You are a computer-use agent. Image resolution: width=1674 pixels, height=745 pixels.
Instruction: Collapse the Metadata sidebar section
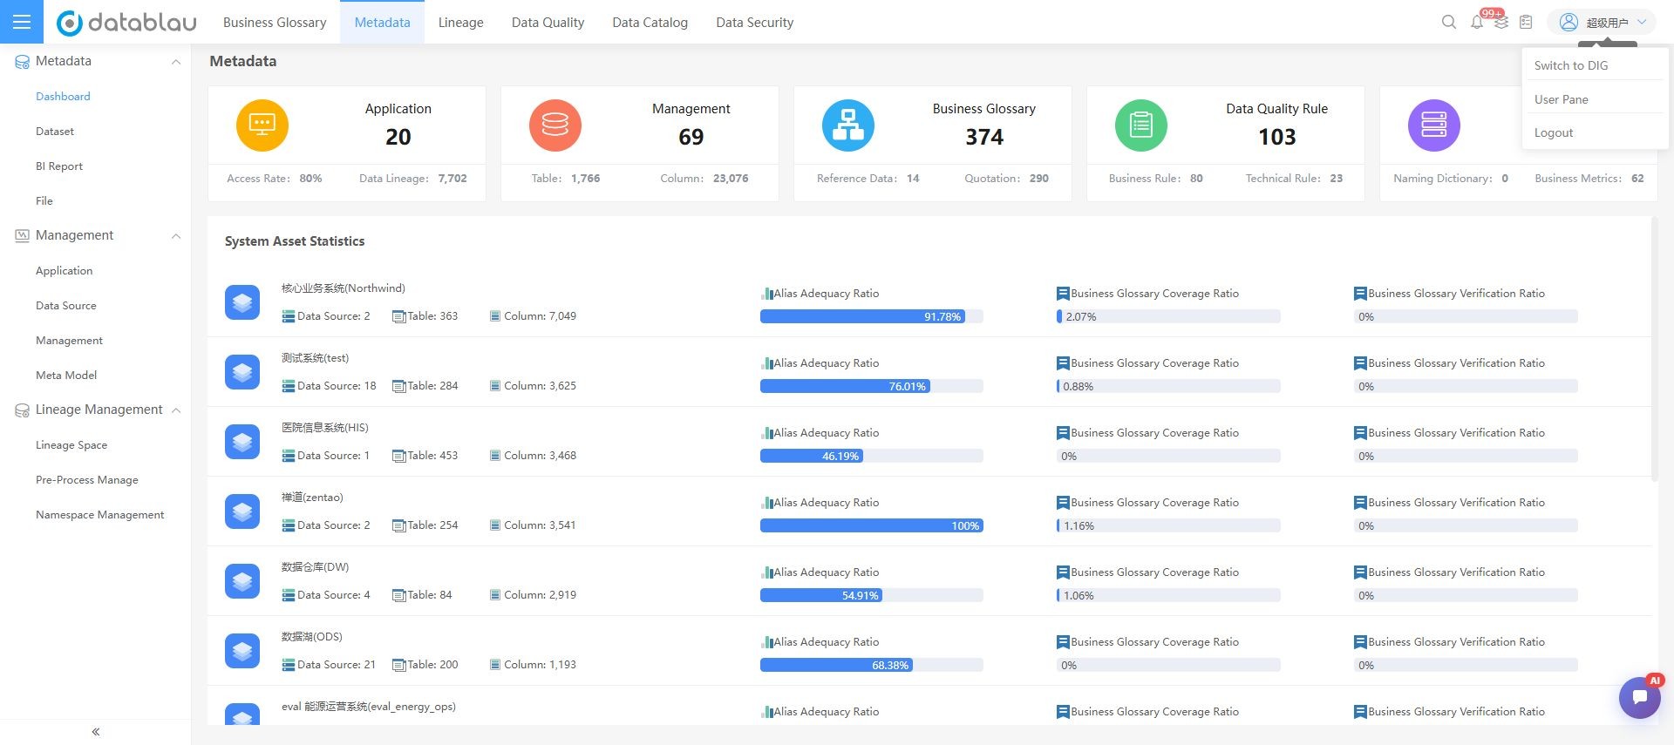[x=176, y=62]
